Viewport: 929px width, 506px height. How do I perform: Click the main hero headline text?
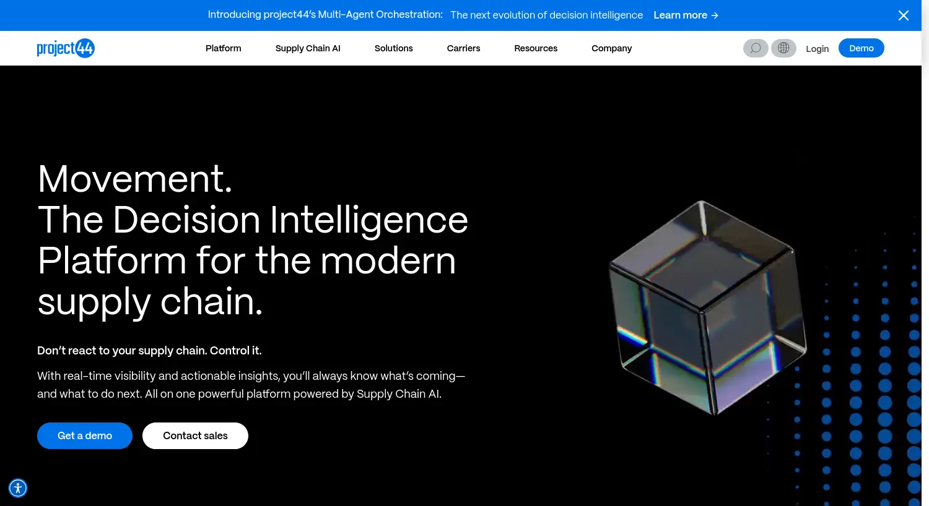253,240
